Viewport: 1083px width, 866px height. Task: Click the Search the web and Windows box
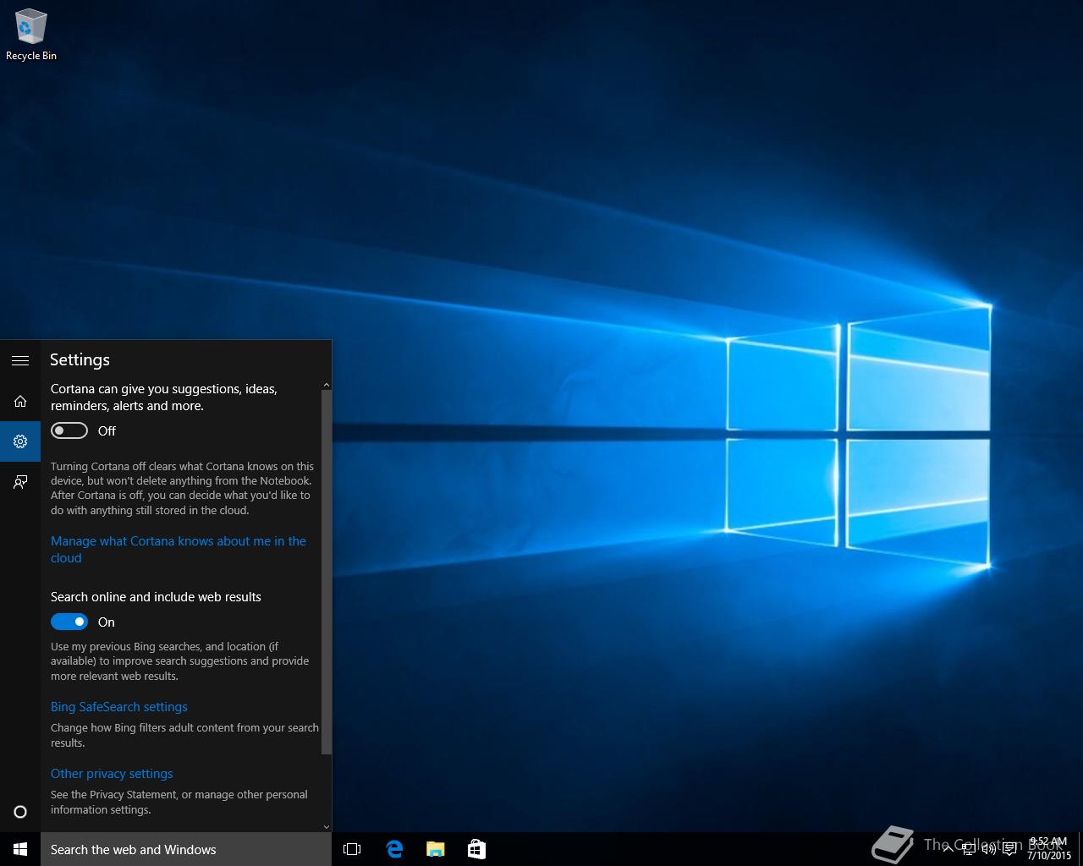[x=186, y=849]
